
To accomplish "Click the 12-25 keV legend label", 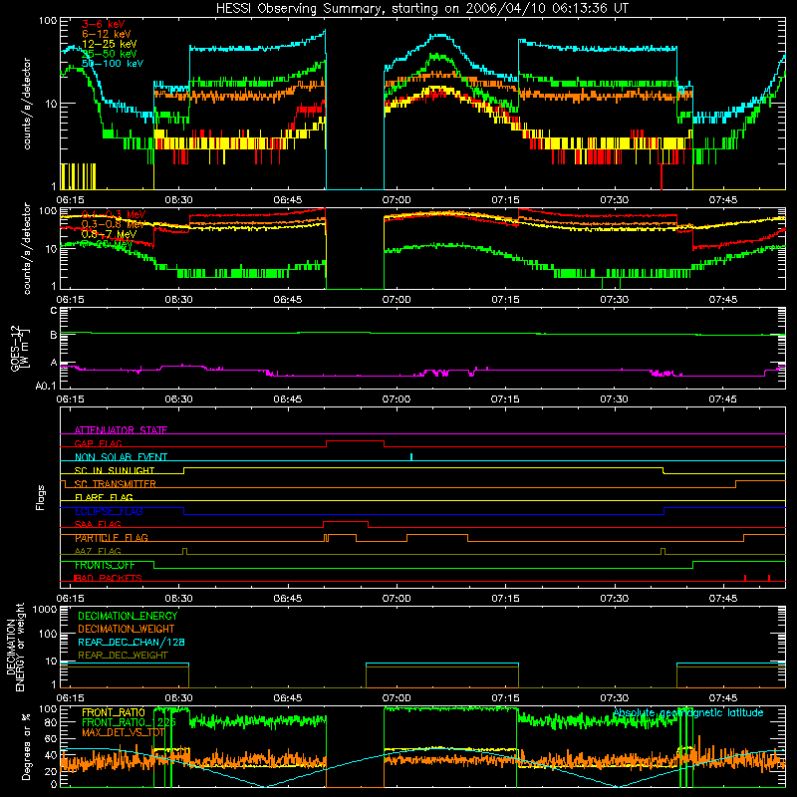I will (110, 44).
